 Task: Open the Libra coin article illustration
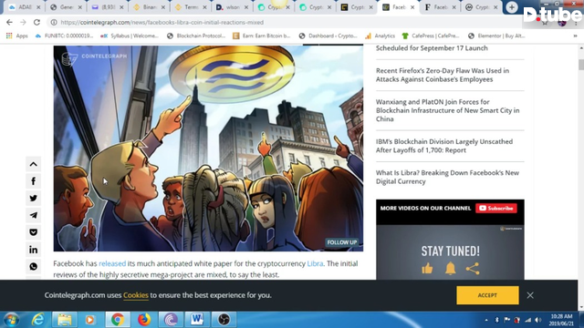click(208, 148)
